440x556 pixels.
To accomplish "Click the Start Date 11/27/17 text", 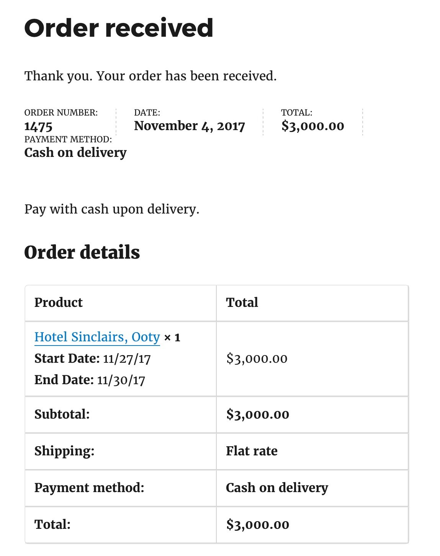I will 93,359.
